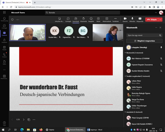Go to previous slide arrow
The image size is (165, 132).
click(12, 120)
